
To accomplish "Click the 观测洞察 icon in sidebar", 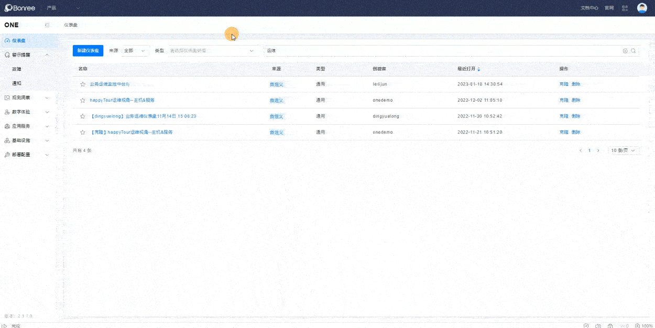I will tap(7, 97).
